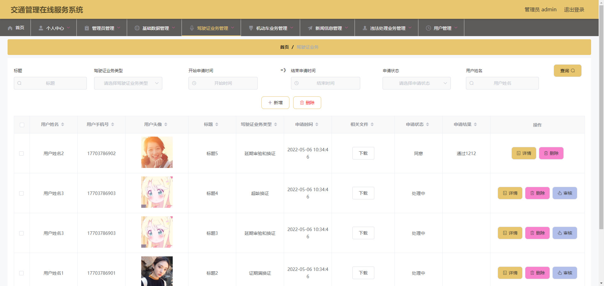Viewport: 604px width, 286px height.
Task: Click the batch 删除 button above the table
Action: coord(307,103)
